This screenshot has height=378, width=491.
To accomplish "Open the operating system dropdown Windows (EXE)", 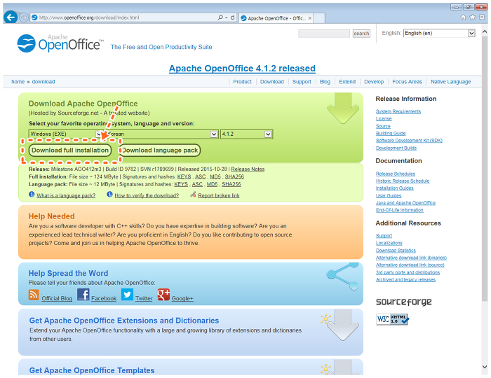I will click(x=65, y=134).
